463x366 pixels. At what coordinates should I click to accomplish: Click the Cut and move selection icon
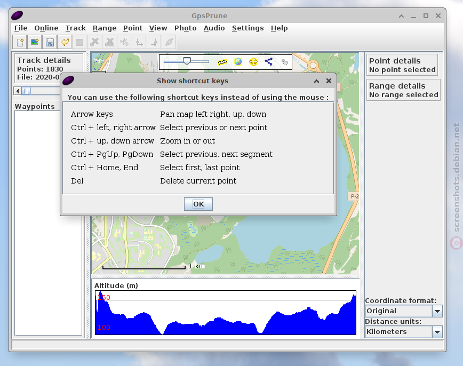coord(124,42)
